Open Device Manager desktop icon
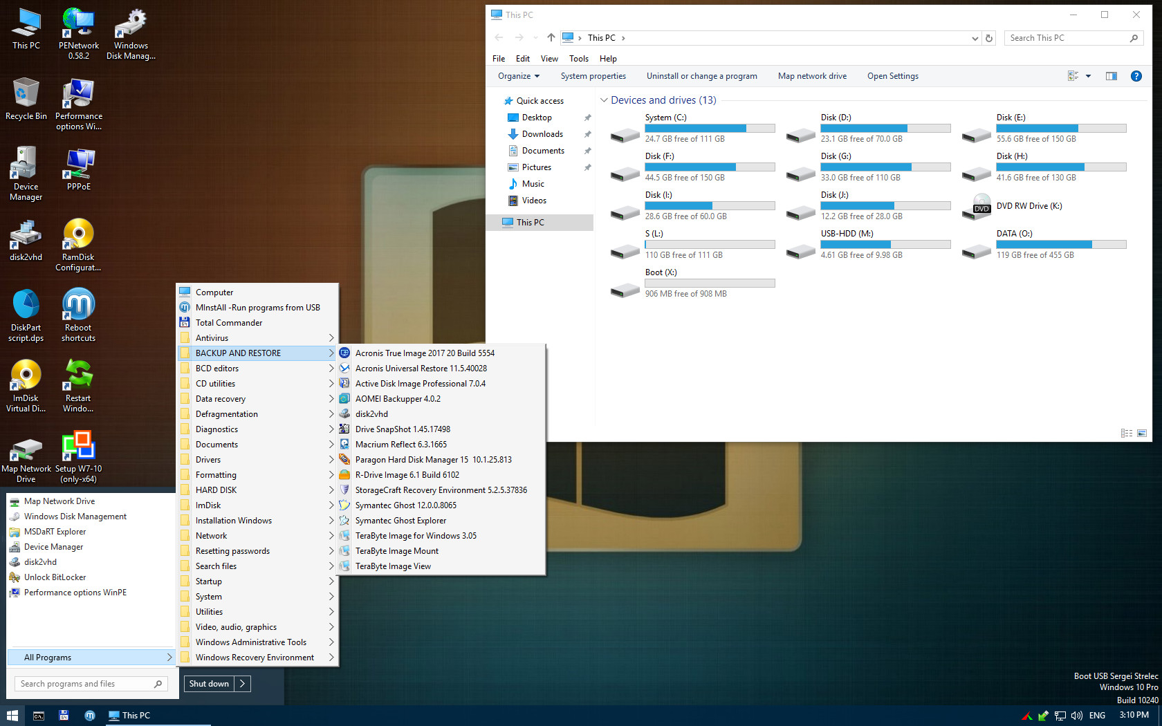Screen dimensions: 1162x726 pos(26,174)
